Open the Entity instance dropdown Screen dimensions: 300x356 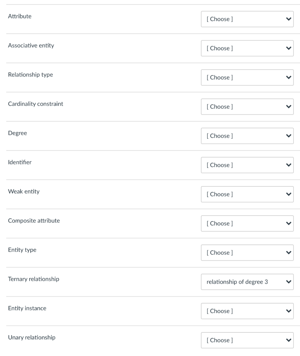[247, 311]
